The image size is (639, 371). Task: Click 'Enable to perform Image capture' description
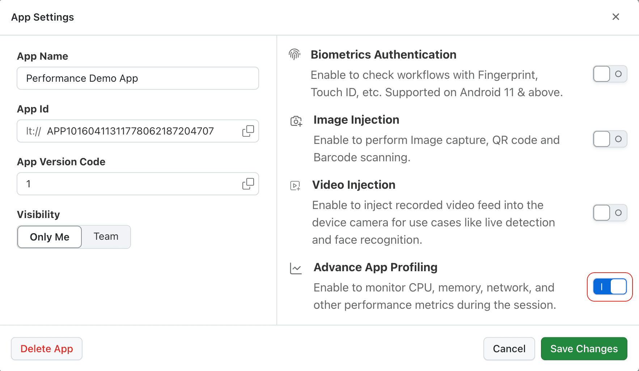(437, 149)
